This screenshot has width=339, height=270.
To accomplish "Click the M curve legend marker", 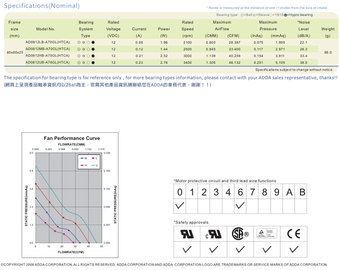I will [x=82, y=158].
